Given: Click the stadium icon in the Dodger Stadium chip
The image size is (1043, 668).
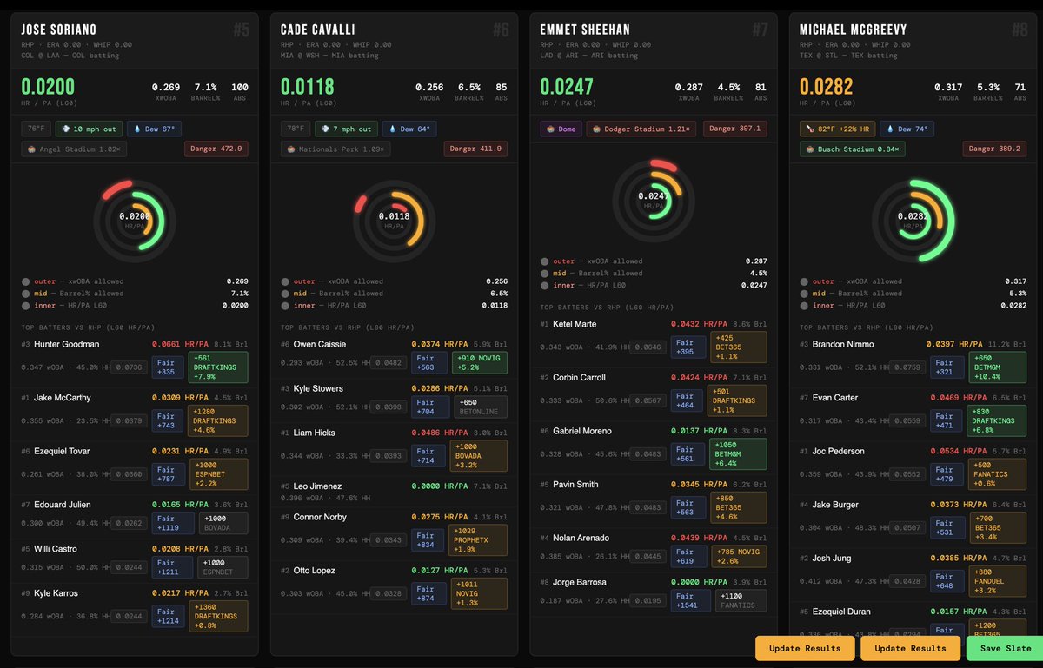Looking at the screenshot, I should coord(597,129).
